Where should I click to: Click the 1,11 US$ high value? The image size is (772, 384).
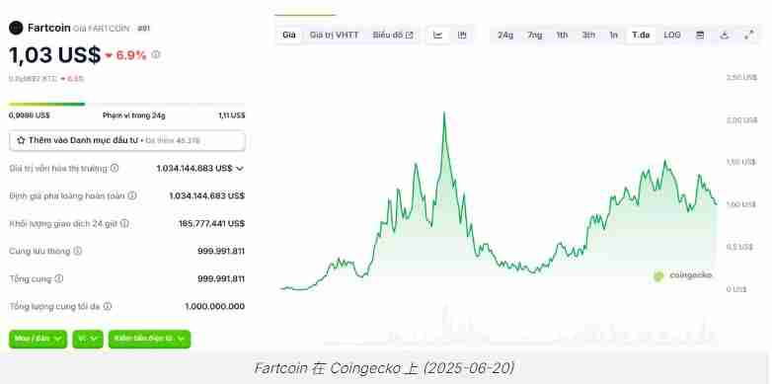point(231,115)
